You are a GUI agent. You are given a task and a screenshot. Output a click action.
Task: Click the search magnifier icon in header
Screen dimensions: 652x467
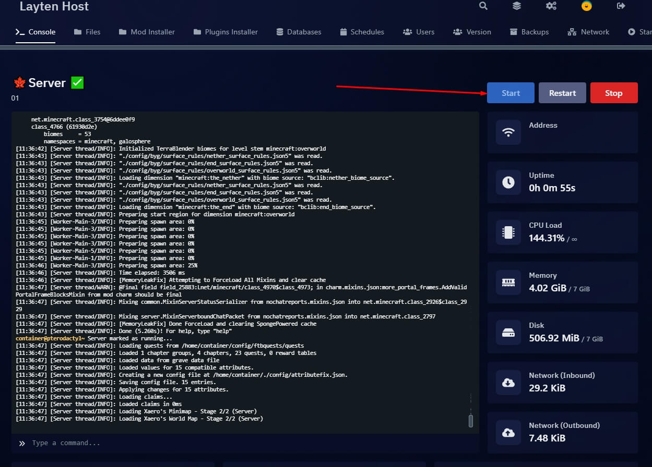pos(483,6)
